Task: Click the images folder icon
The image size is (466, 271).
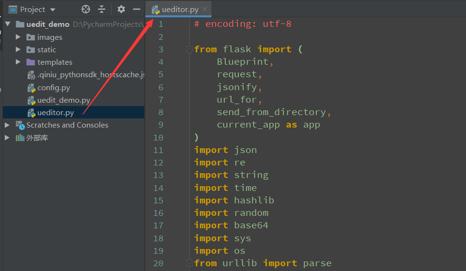Action: [31, 37]
